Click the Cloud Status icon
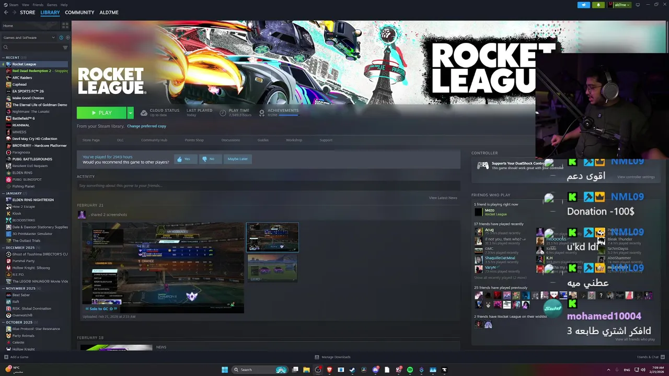The image size is (669, 376). pos(143,113)
